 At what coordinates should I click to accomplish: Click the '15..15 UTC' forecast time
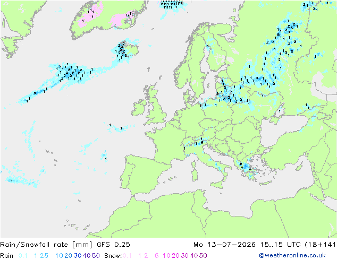281,245
